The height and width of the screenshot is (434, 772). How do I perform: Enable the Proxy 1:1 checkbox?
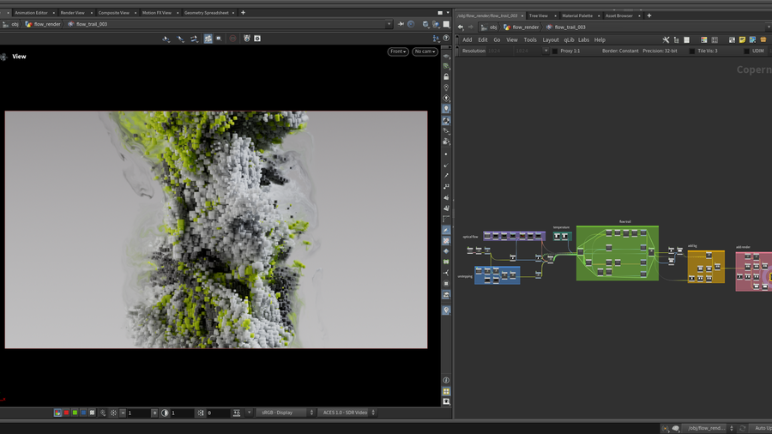[554, 51]
